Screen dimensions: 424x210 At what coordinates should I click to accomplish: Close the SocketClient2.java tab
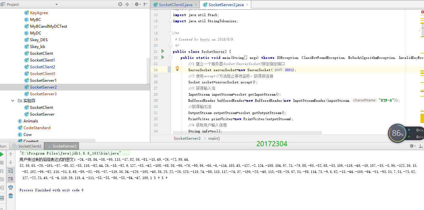pos(195,5)
